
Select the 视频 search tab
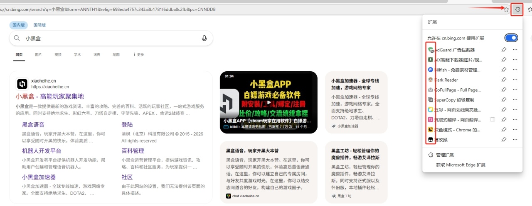pos(58,54)
